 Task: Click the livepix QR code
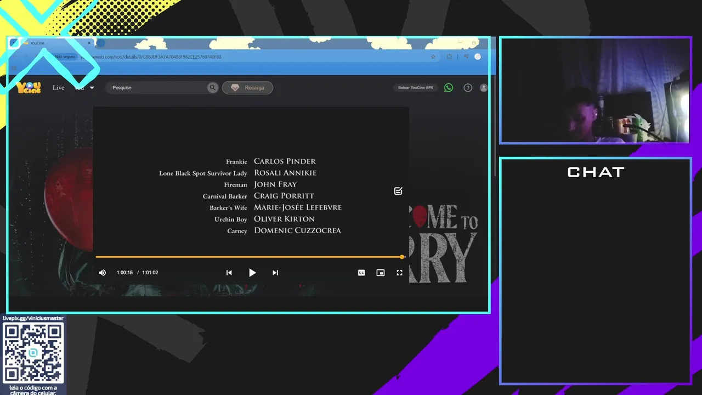click(x=33, y=353)
